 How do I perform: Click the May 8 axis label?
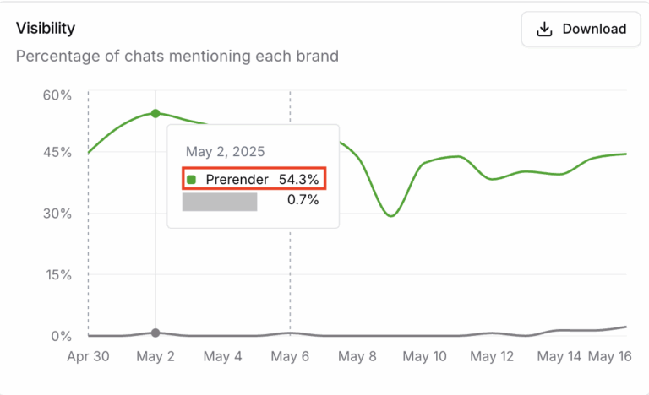pos(357,356)
